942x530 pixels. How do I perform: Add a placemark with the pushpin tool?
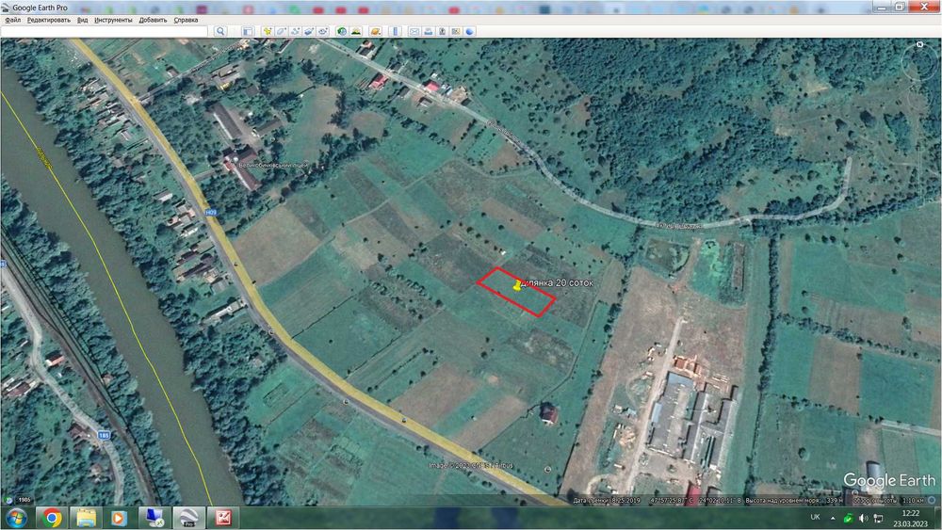click(x=268, y=31)
